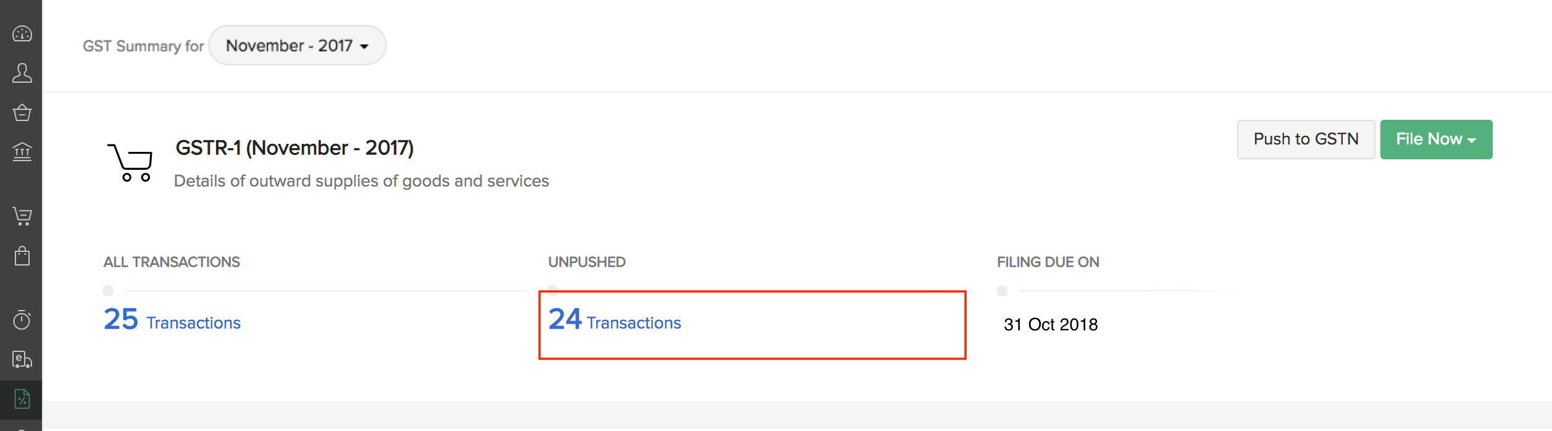Open the File Now dropdown menu
Screen dimensions: 1552x431
click(1435, 140)
